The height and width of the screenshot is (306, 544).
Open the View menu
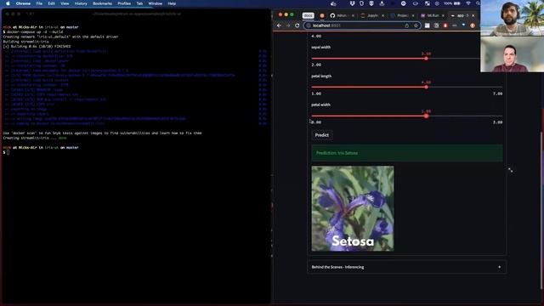pos(65,3)
